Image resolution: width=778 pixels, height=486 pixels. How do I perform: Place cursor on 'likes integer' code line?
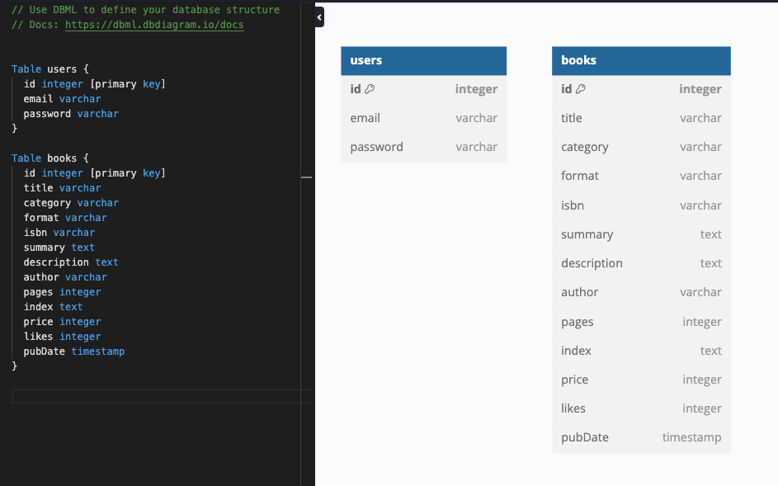point(62,337)
